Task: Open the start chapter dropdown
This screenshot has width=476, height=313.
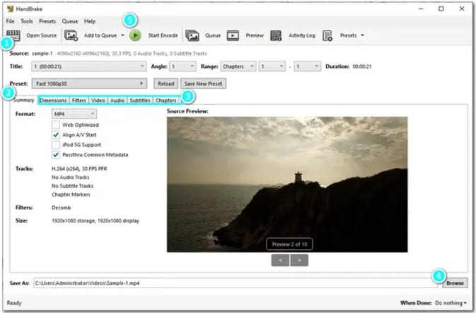Action: pyautogui.click(x=272, y=67)
